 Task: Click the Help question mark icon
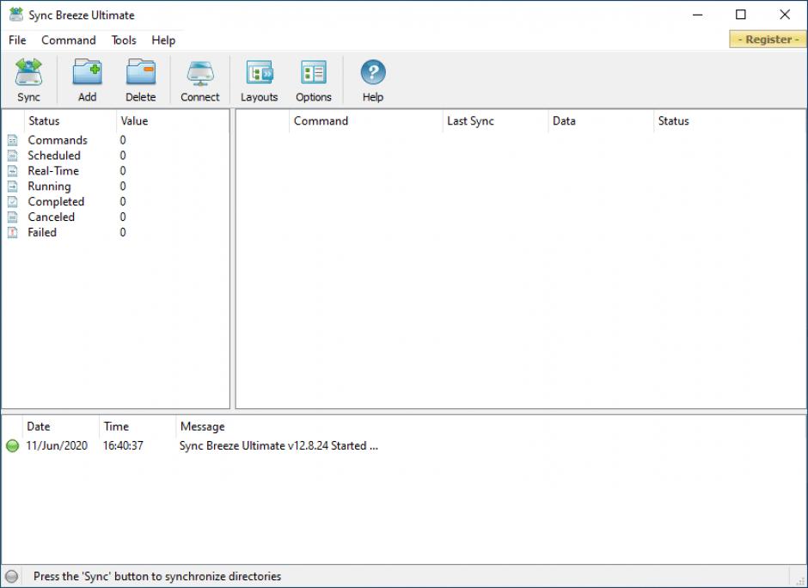point(372,72)
